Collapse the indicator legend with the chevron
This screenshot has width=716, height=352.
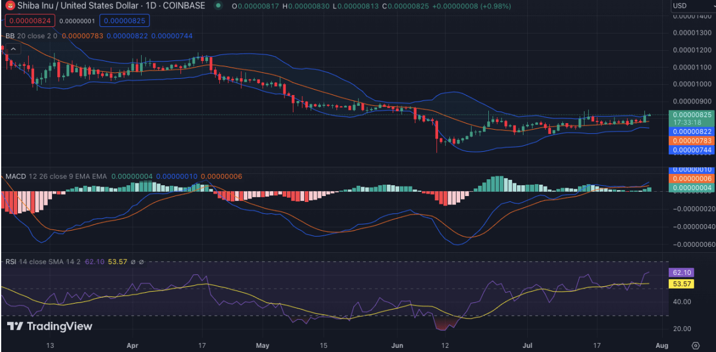[x=13, y=50]
